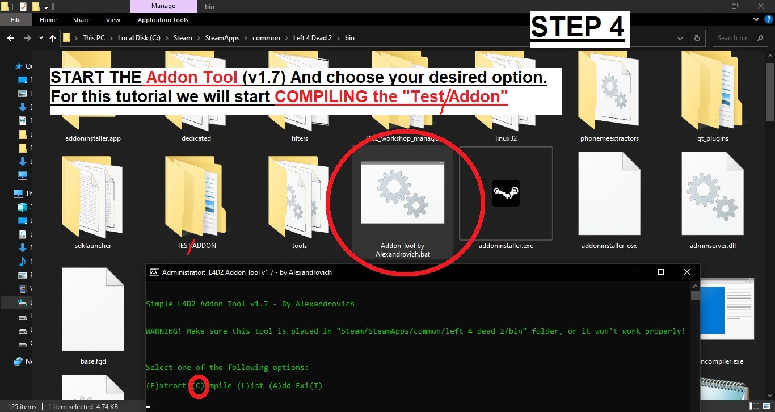This screenshot has width=775, height=412.
Task: Collapse the ribbon with the chevron
Action: pos(756,19)
